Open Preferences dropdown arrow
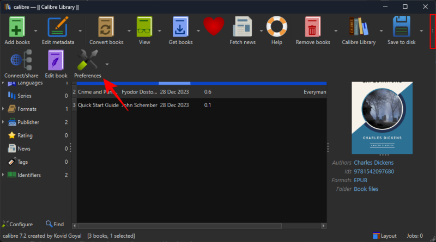Screen dimensions: 436x242 pyautogui.click(x=107, y=64)
